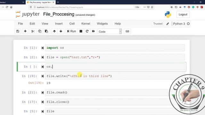Open browser page actions ellipsis
Screen dimensions: 205x115
pos(144,7)
